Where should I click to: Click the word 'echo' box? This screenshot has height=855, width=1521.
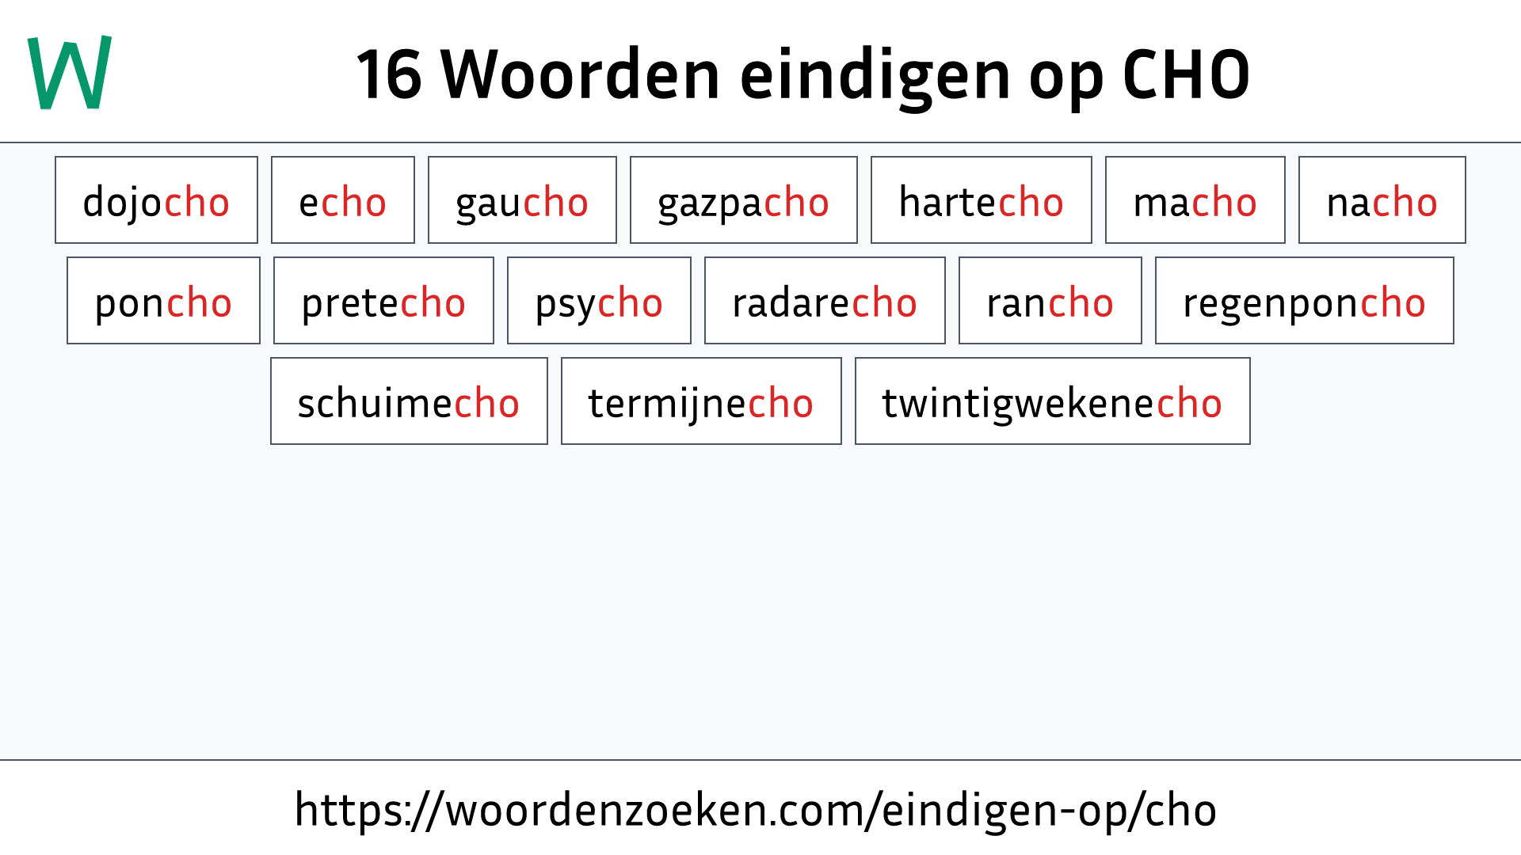coord(341,199)
